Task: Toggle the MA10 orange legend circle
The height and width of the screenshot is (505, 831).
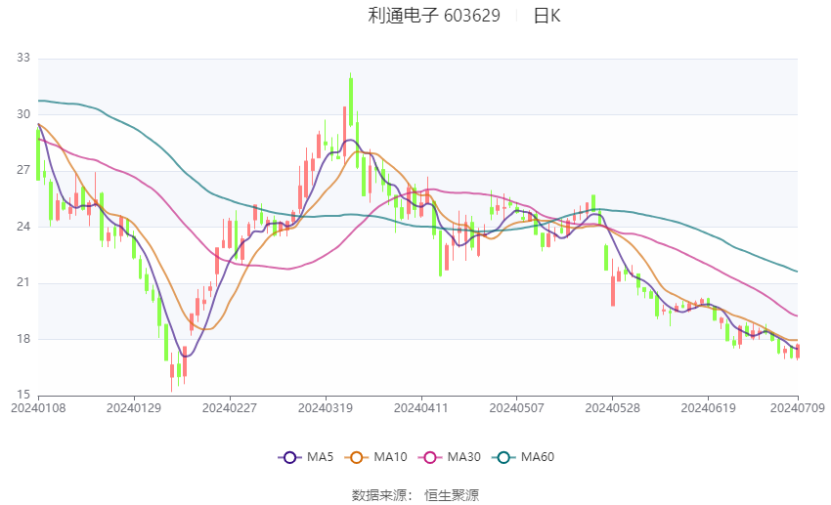Action: click(357, 457)
